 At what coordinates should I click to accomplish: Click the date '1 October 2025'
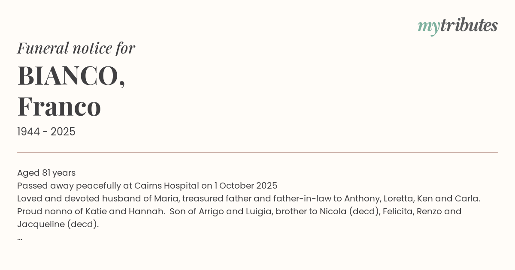pos(246,186)
